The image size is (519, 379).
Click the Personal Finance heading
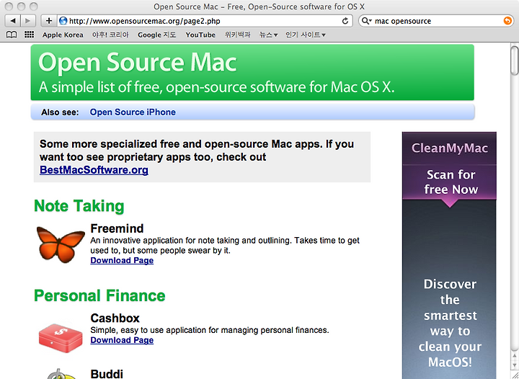[99, 295]
